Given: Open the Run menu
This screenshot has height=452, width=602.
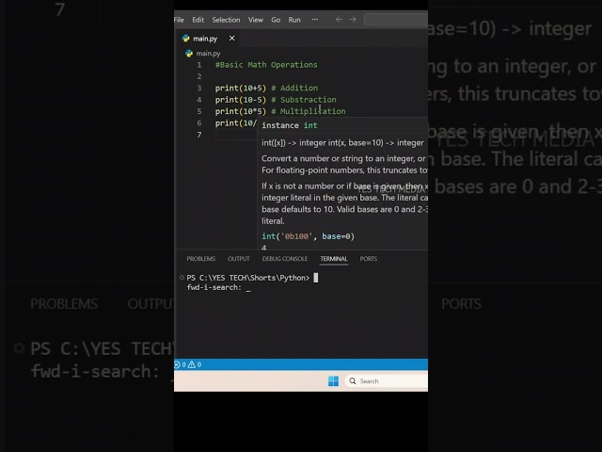Looking at the screenshot, I should [294, 20].
